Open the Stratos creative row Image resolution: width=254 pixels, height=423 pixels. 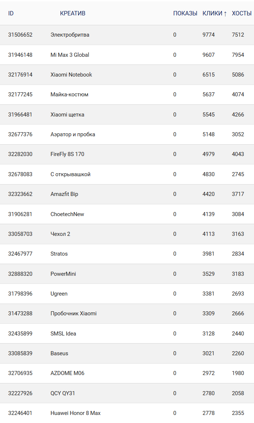[x=59, y=254]
